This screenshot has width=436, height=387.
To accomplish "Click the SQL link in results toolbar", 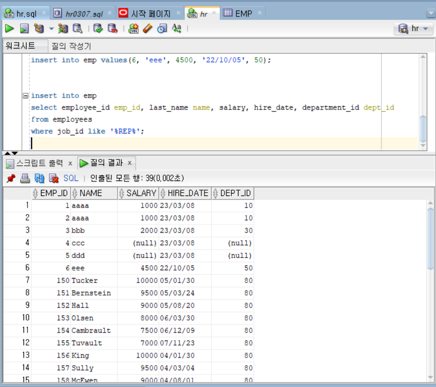I will coord(71,178).
